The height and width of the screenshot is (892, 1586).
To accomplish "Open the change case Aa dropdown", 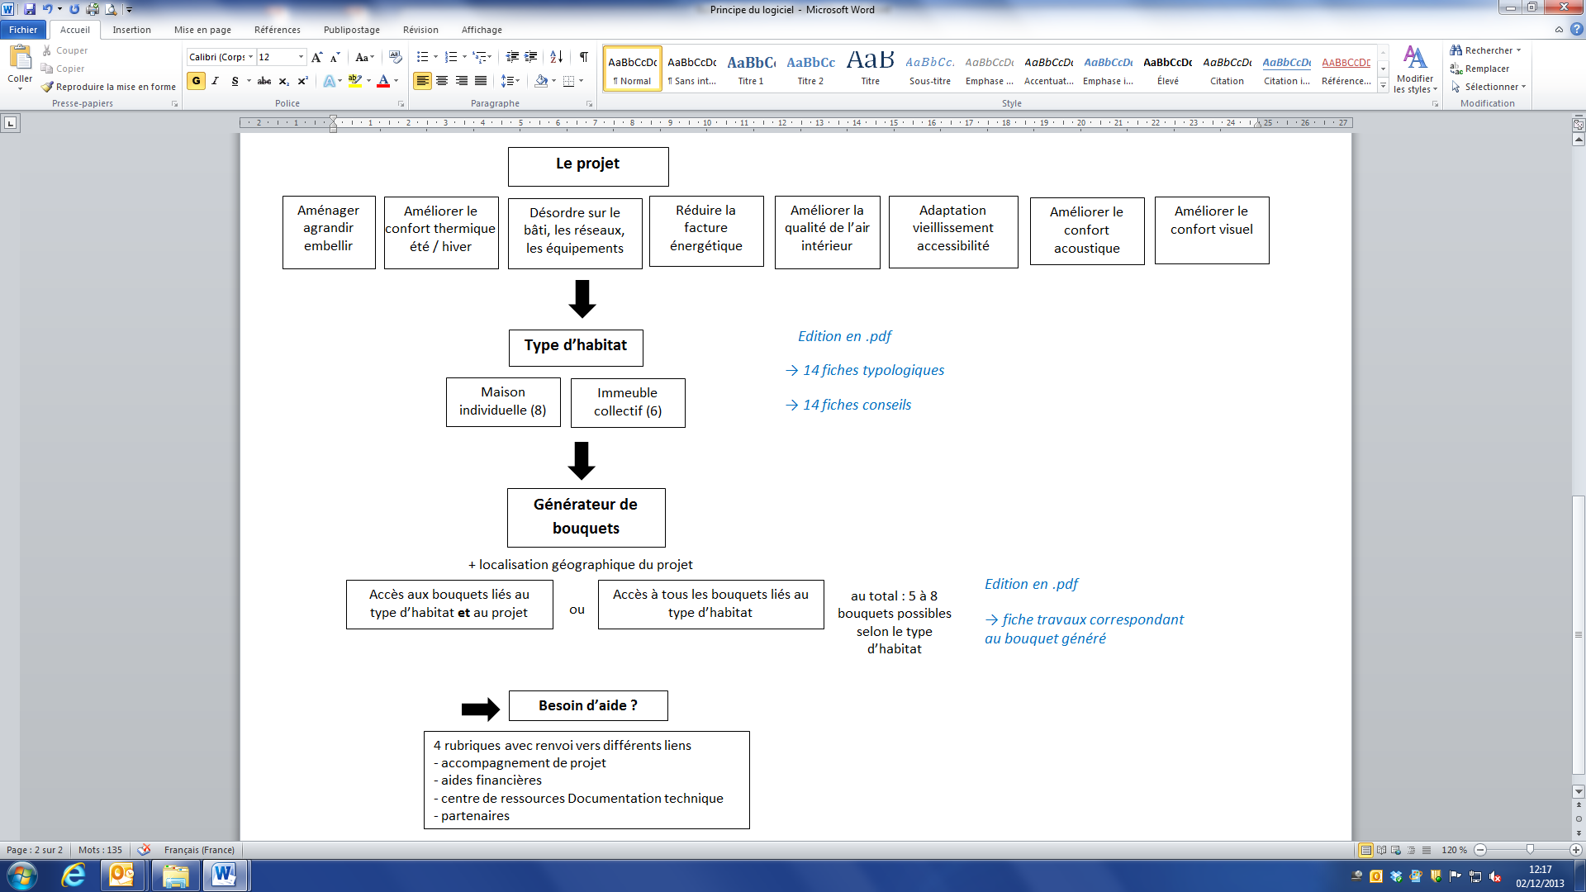I will [x=364, y=57].
